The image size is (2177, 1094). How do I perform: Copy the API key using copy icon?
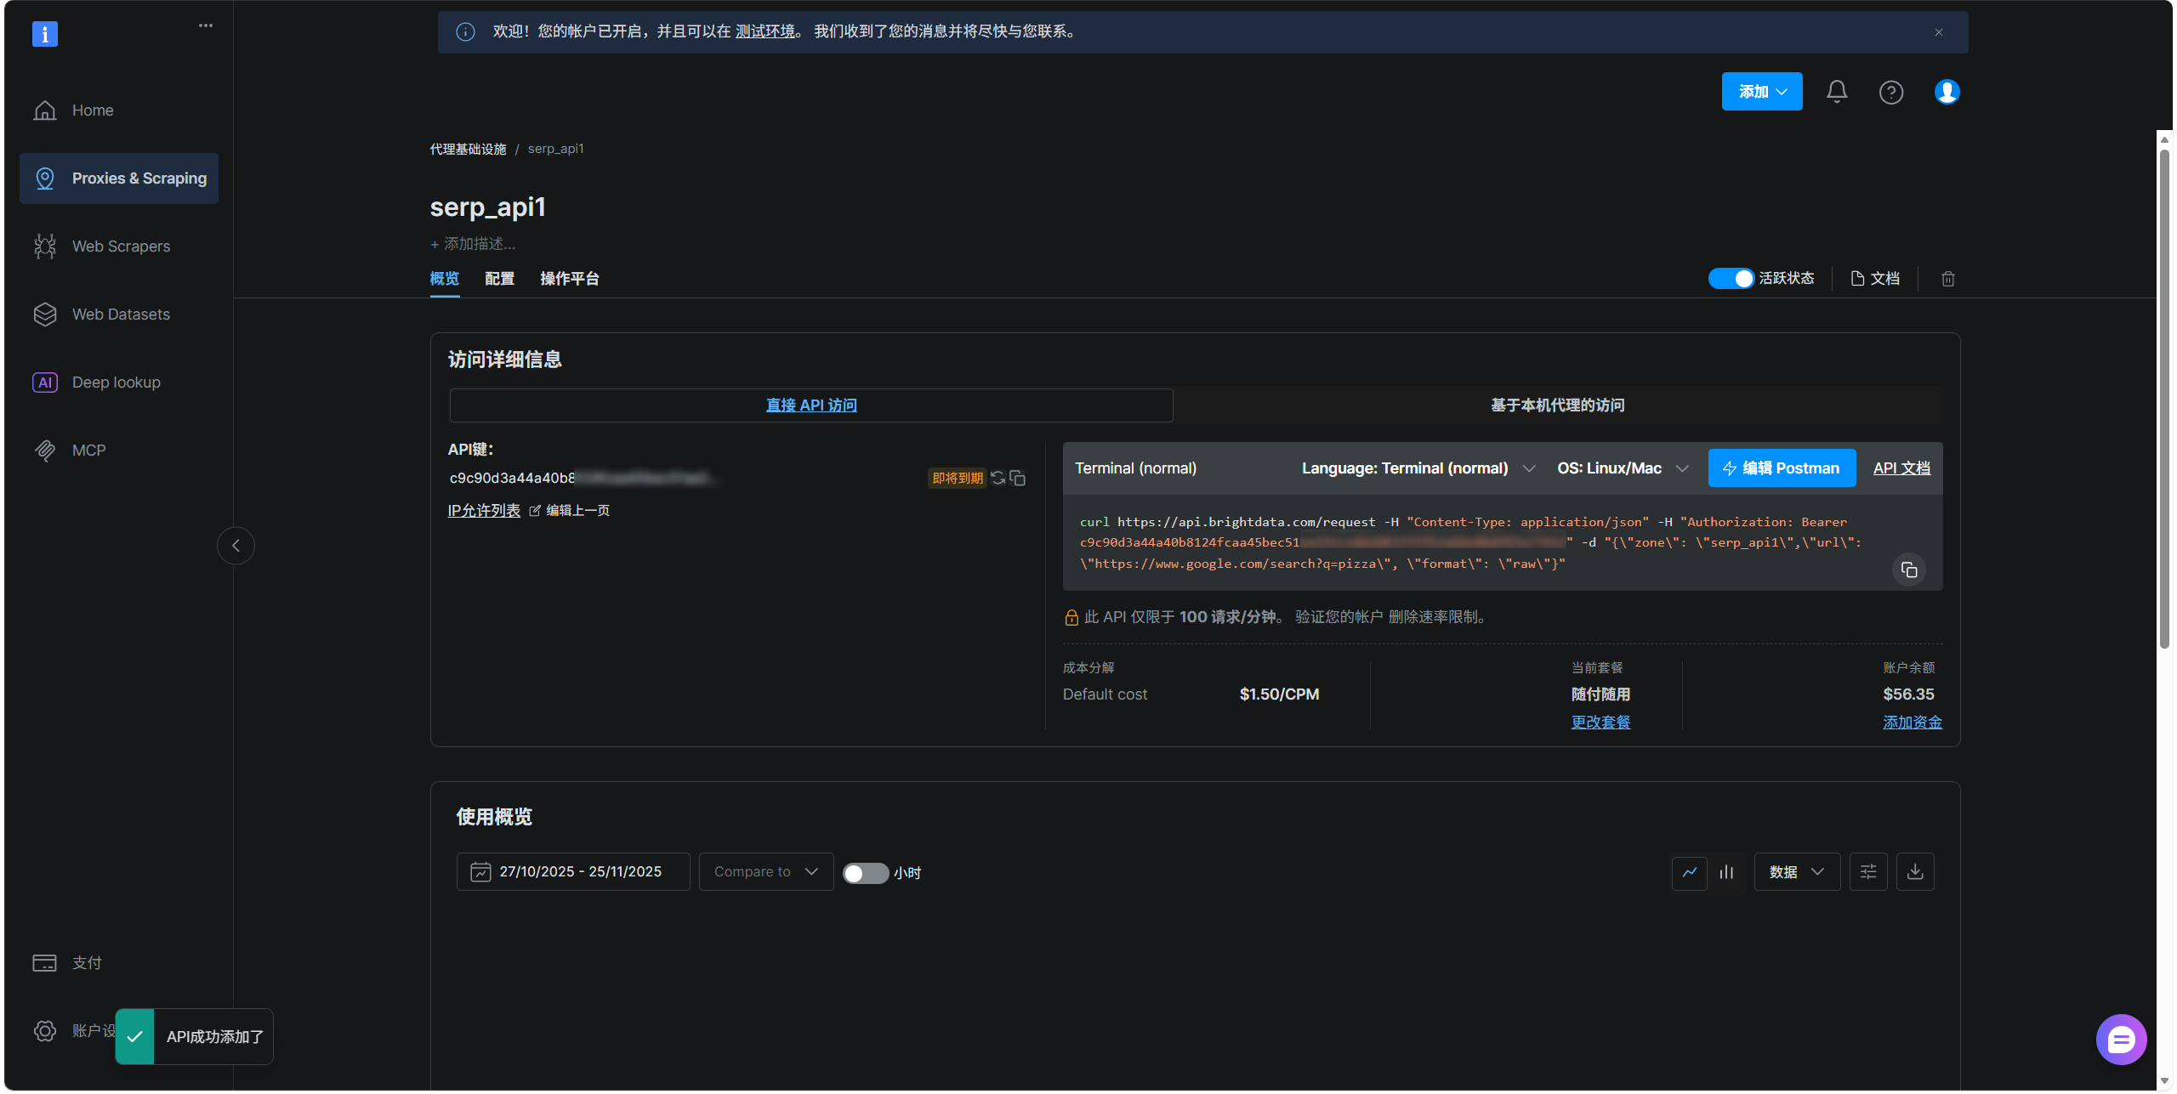(1018, 478)
